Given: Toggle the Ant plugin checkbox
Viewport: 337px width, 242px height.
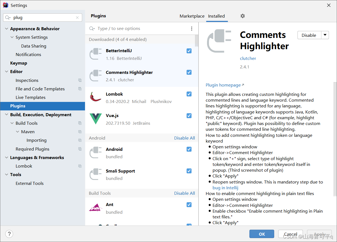Looking at the screenshot, I should click(189, 205).
